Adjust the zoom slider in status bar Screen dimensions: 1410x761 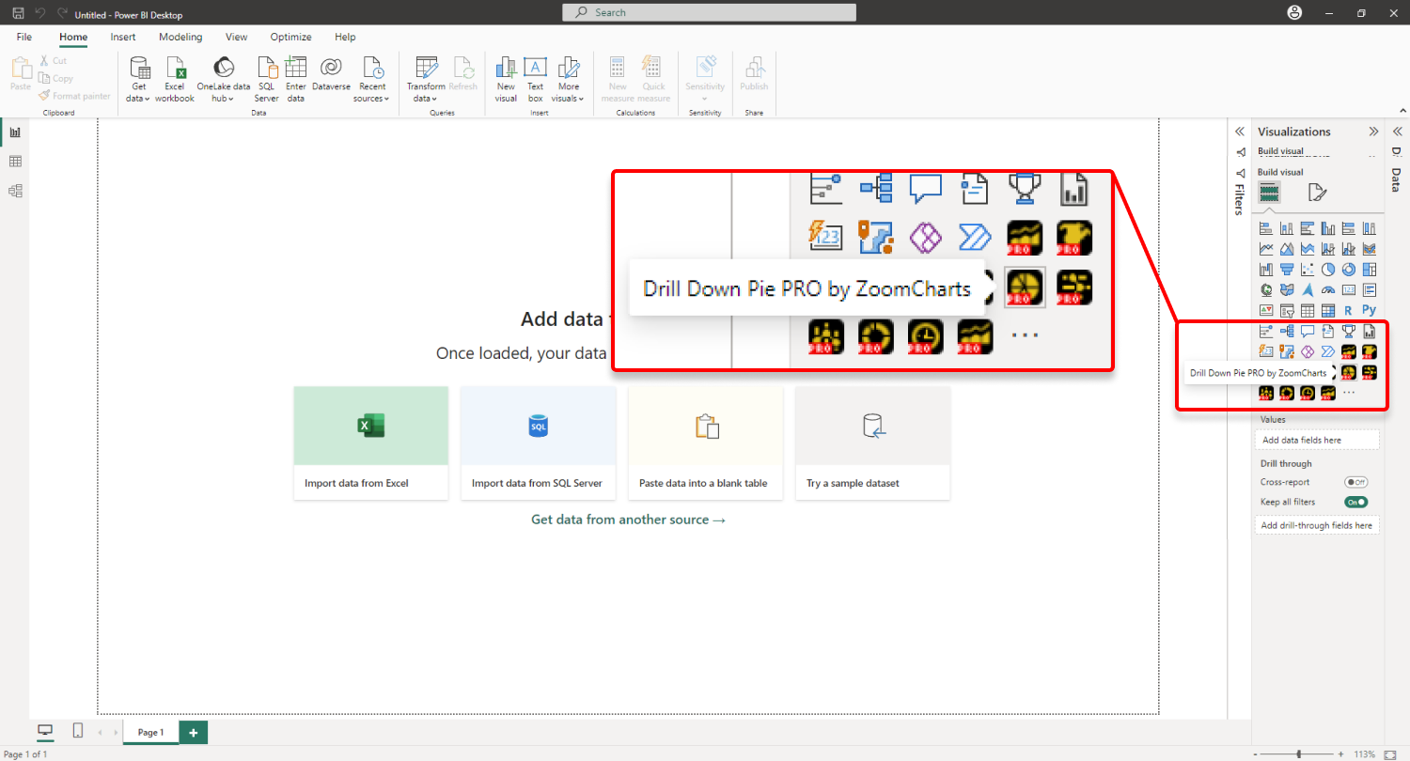[x=1299, y=754]
